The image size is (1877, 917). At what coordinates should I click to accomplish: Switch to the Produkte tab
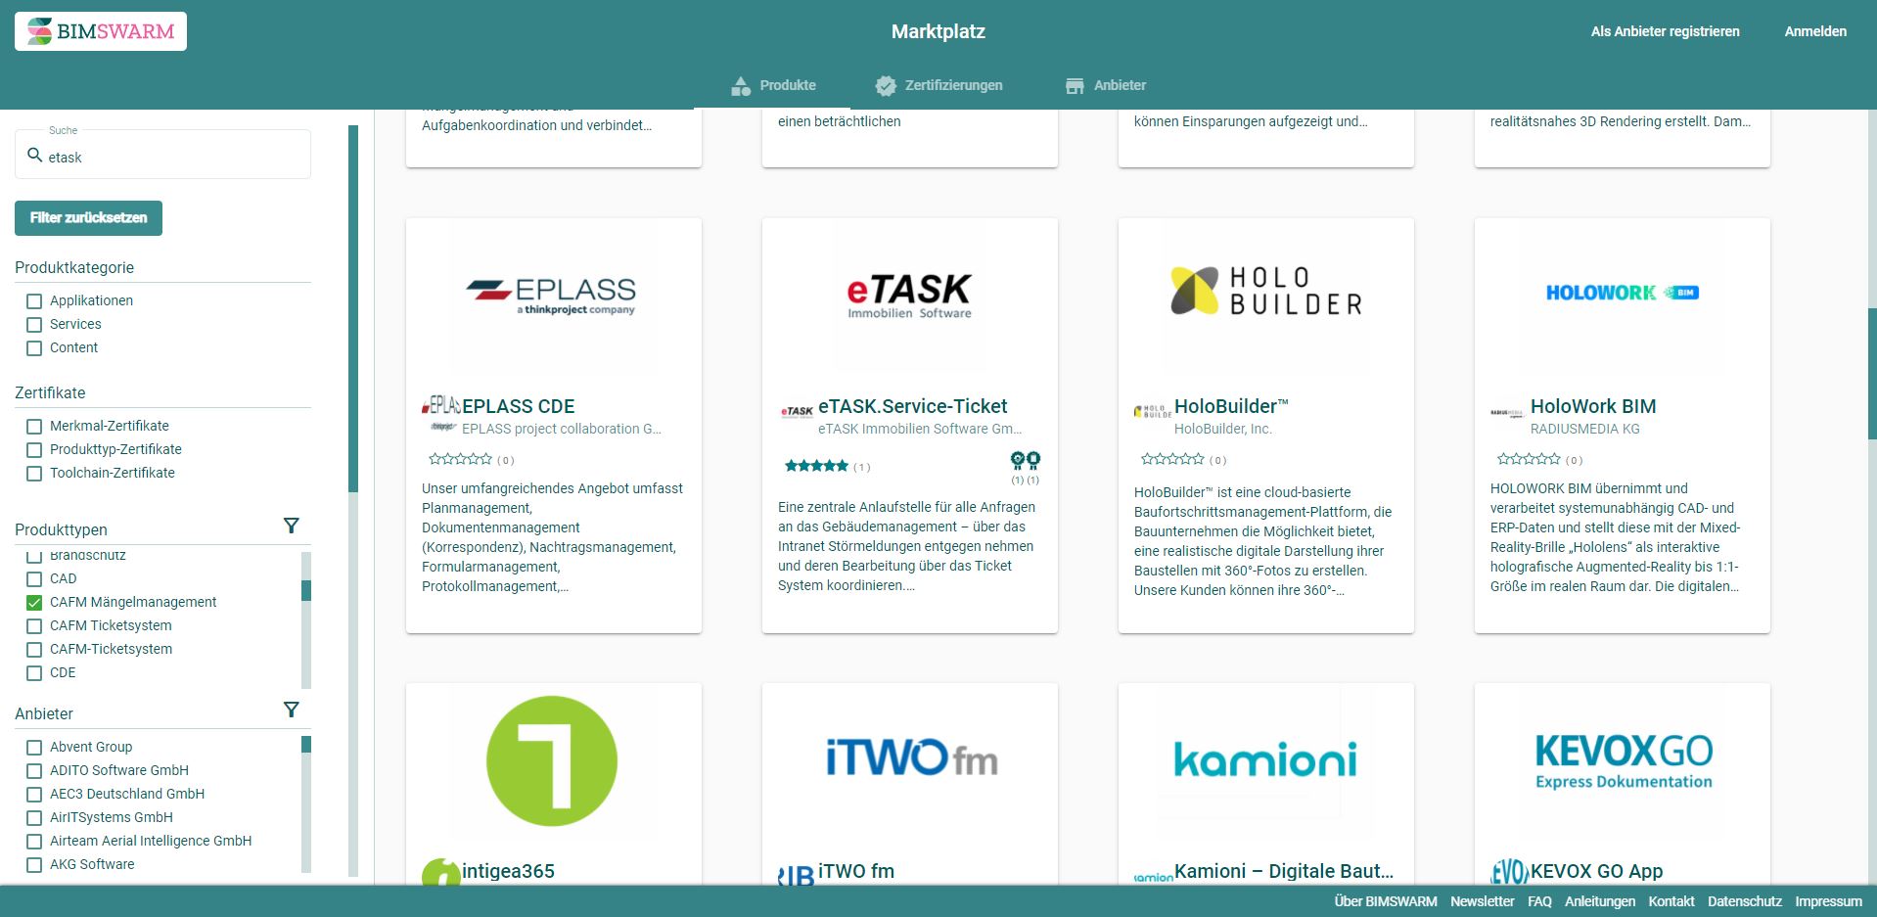pyautogui.click(x=772, y=86)
